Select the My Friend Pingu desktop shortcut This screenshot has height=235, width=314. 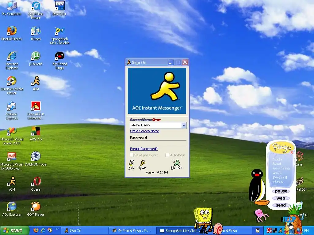point(59,60)
